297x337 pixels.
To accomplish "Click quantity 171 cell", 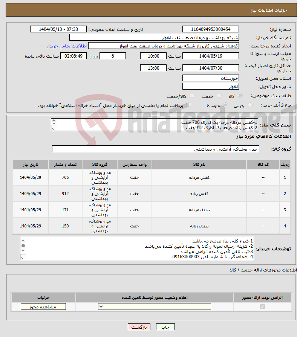I will point(65,210).
